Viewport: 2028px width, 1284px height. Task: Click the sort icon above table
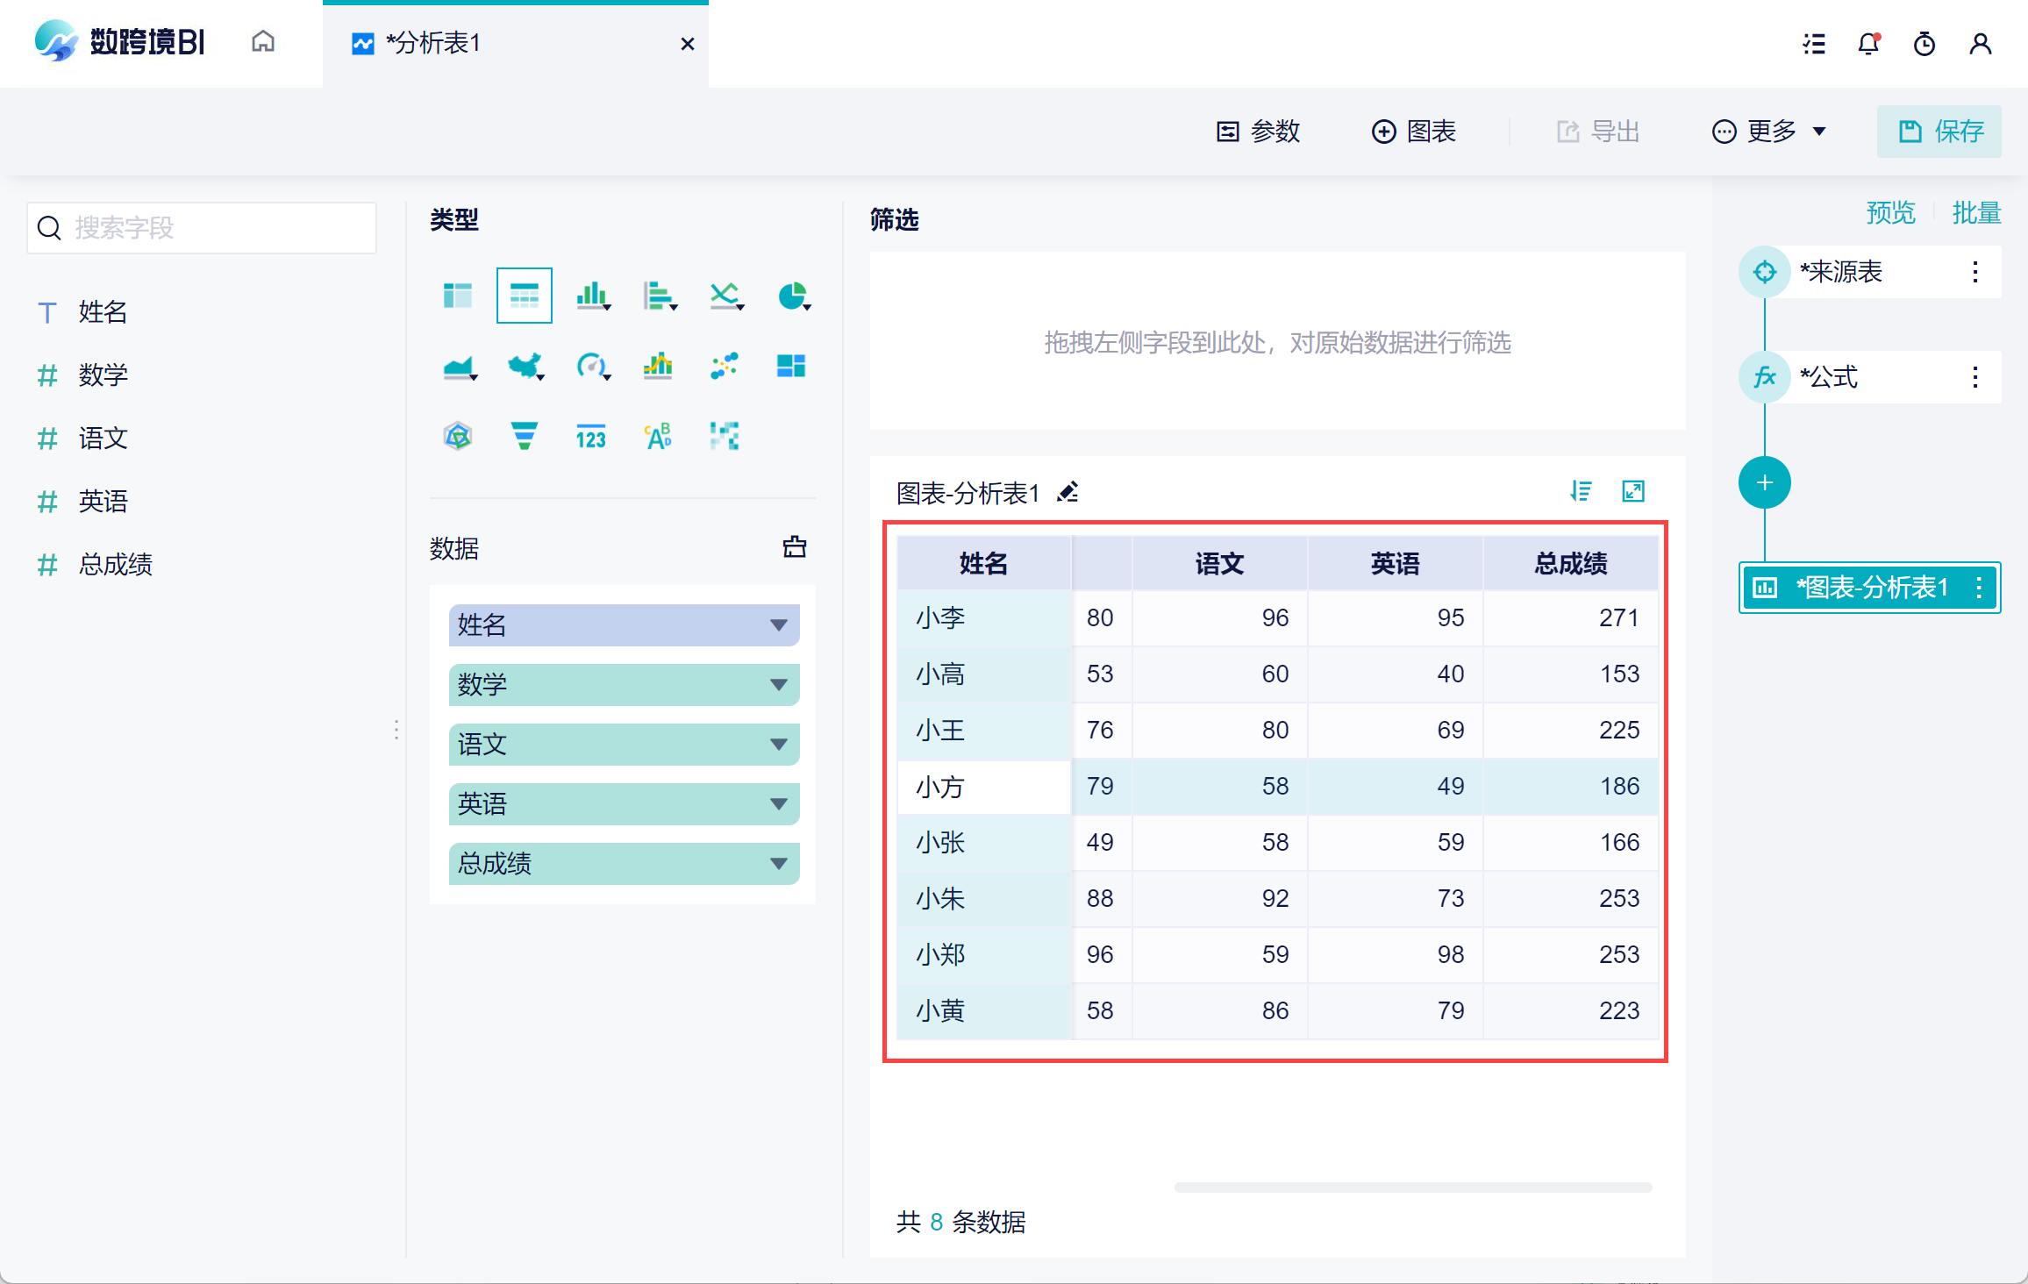(1581, 491)
